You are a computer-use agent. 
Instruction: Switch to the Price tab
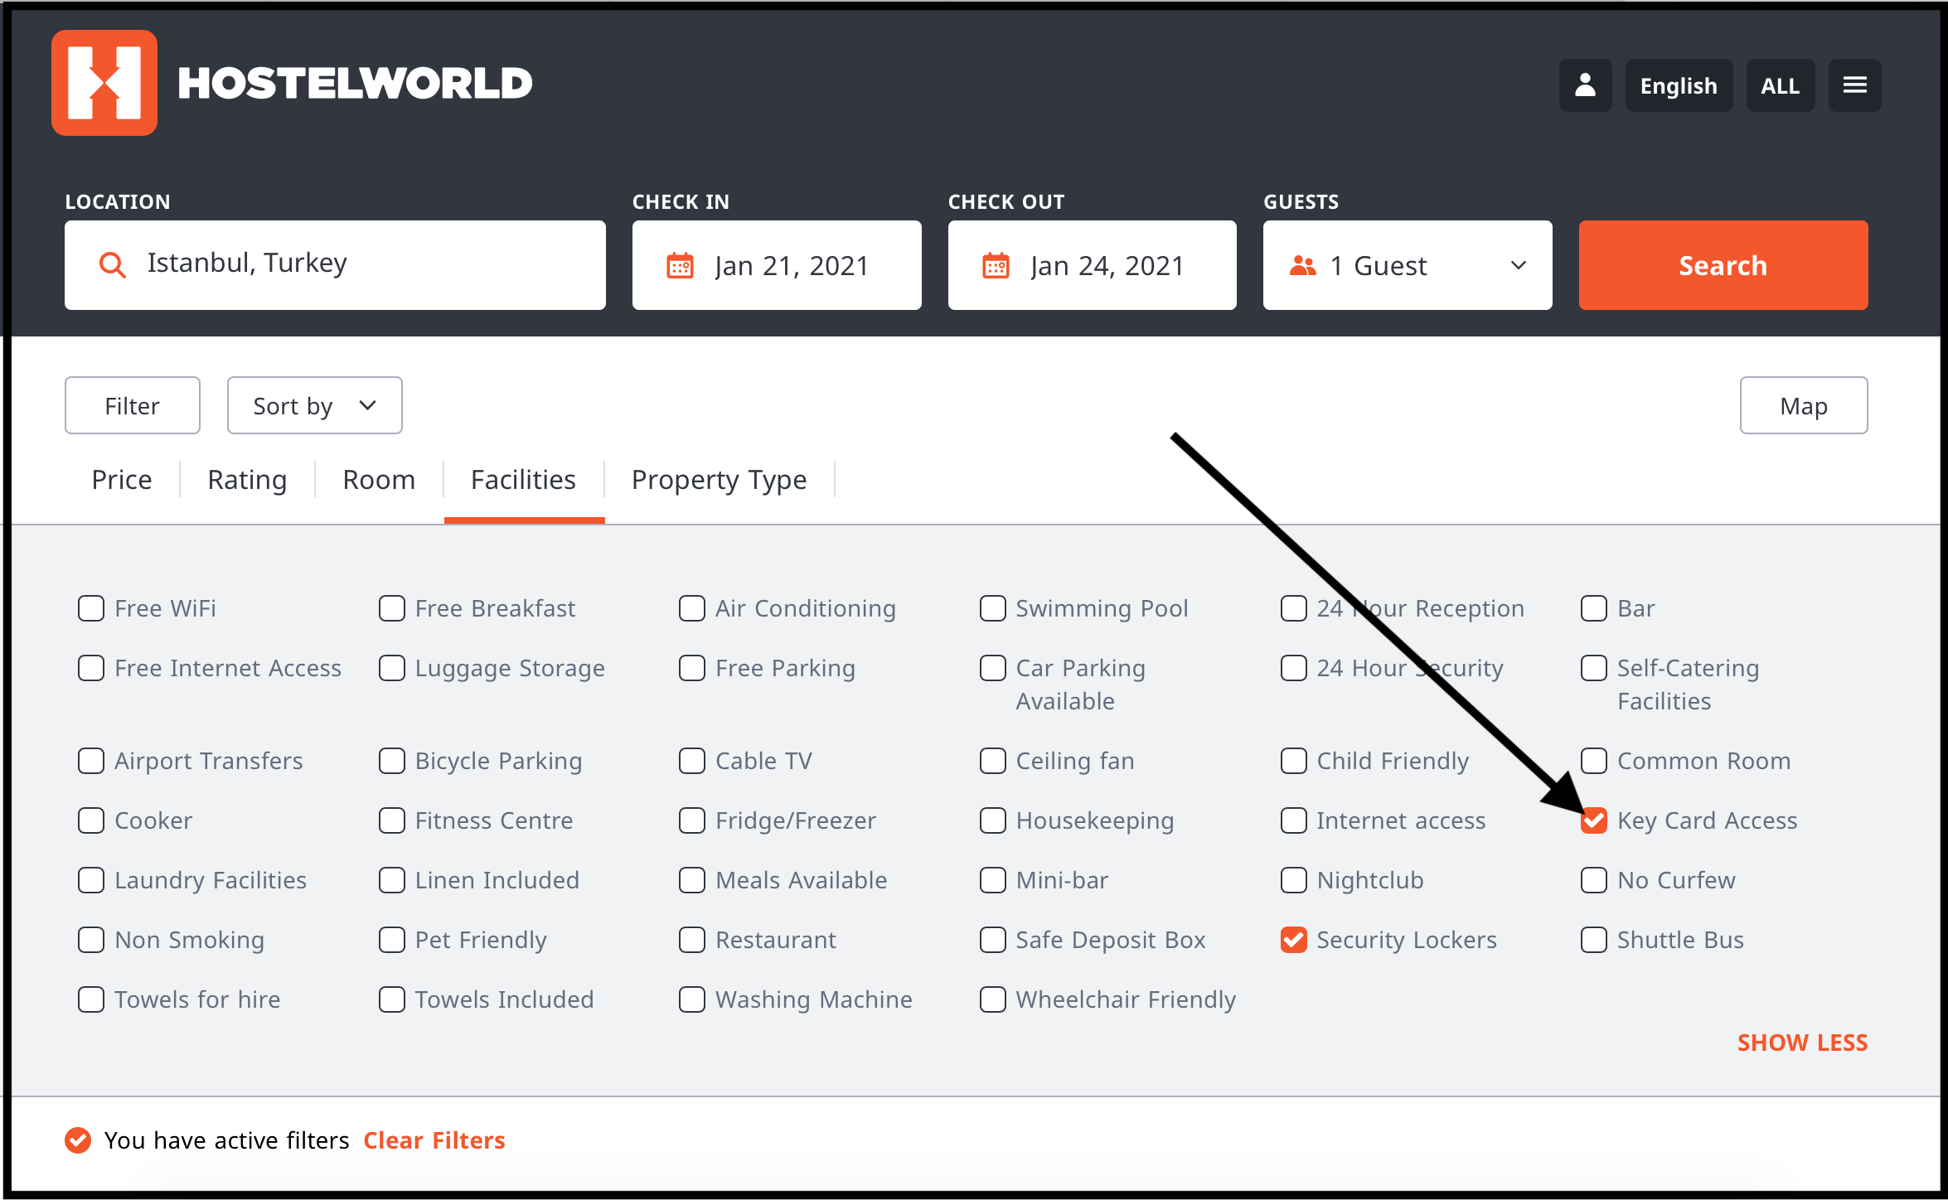[122, 480]
